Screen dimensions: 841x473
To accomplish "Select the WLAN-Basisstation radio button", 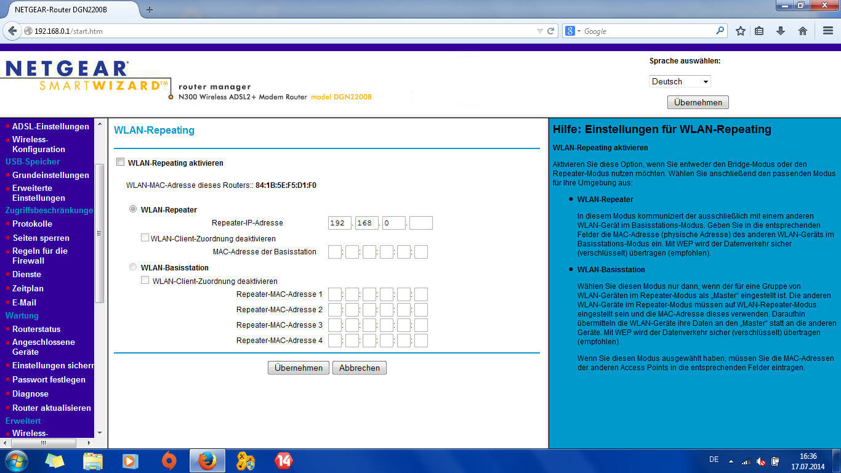I will (133, 267).
